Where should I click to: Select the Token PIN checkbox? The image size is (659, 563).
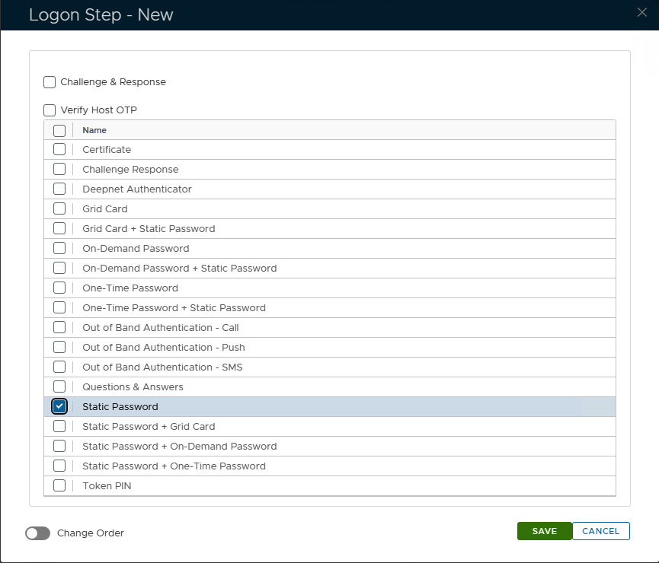click(59, 486)
